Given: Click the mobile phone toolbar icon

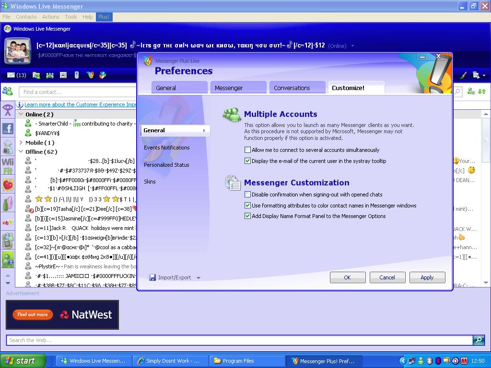Looking at the screenshot, I should coord(76,75).
